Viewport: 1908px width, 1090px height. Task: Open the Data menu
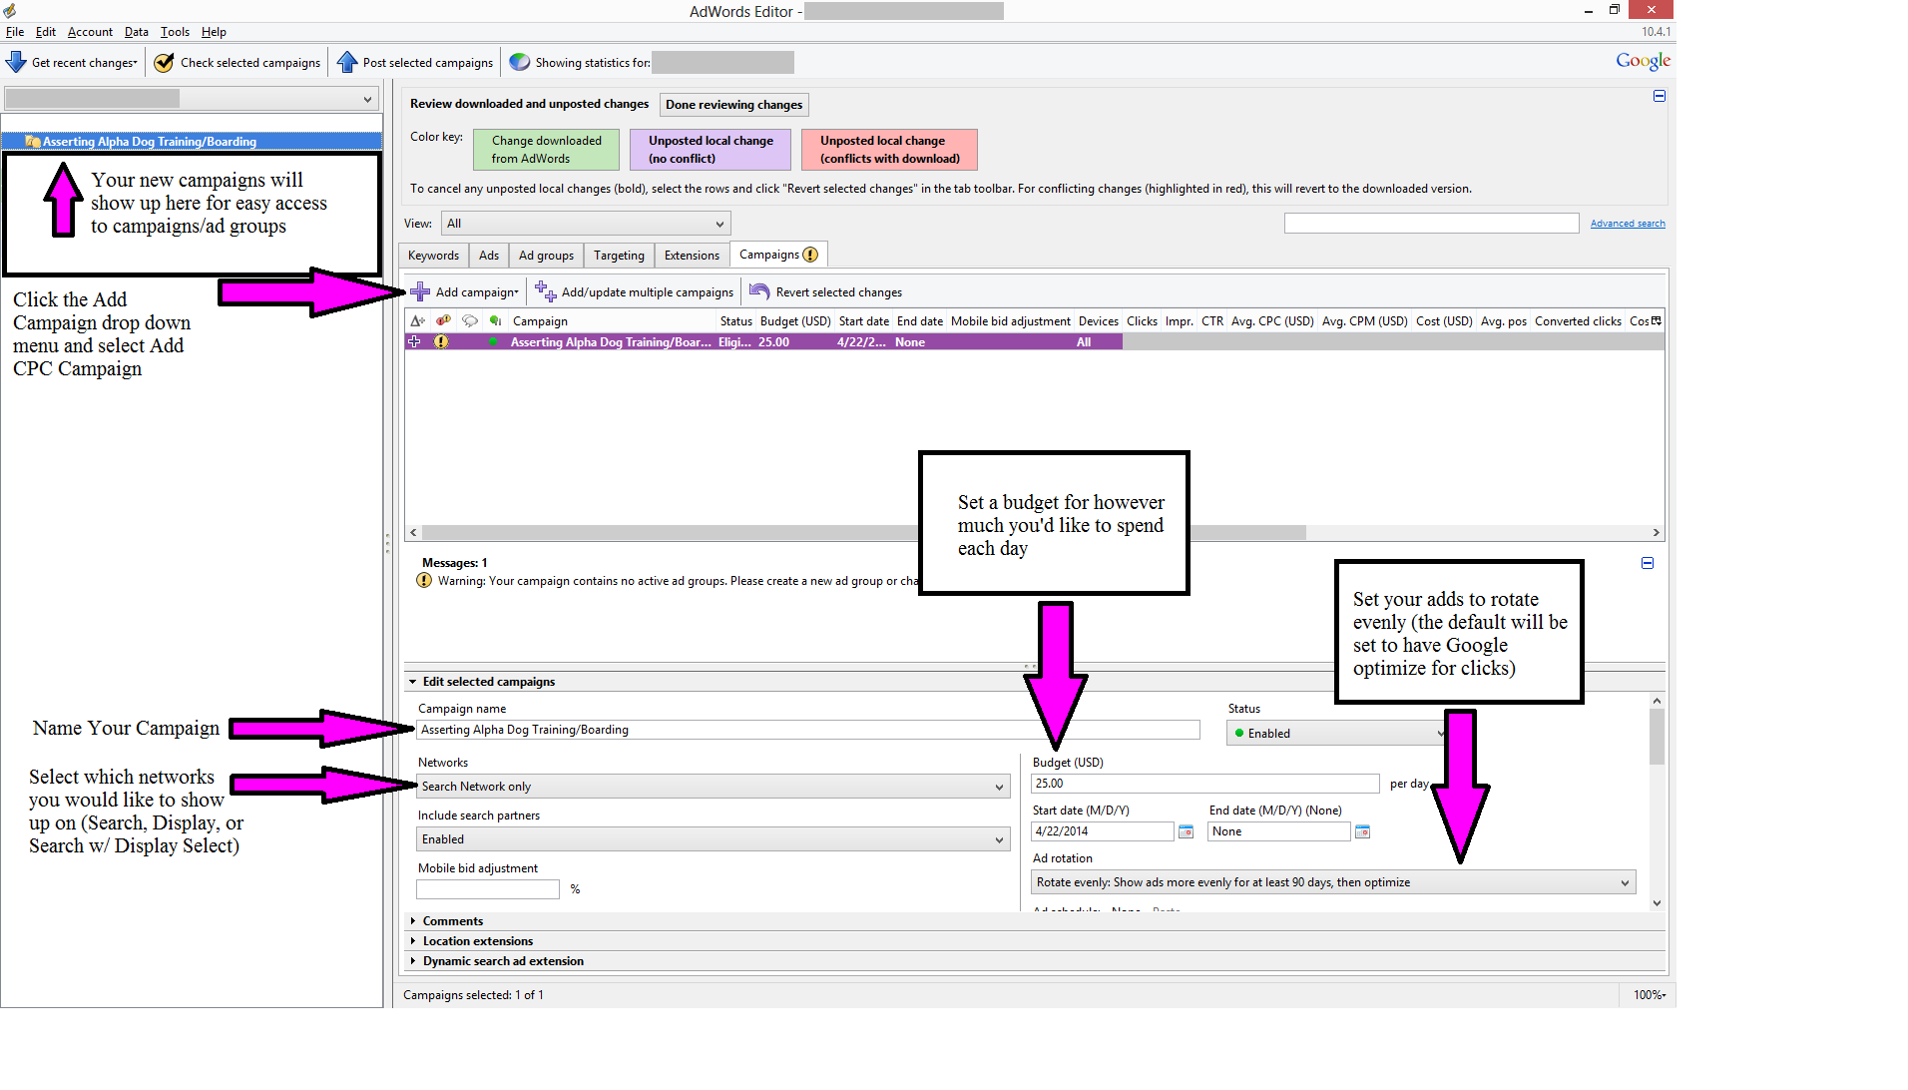(x=137, y=32)
